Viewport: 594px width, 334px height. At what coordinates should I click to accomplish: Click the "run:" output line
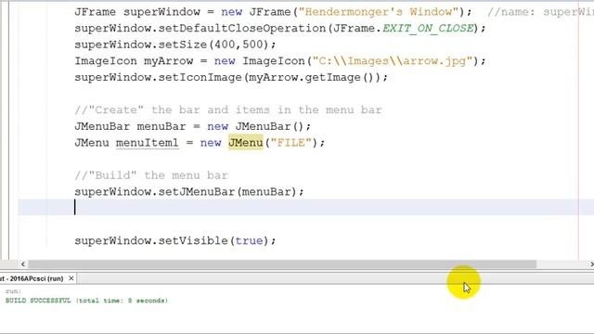click(x=13, y=291)
